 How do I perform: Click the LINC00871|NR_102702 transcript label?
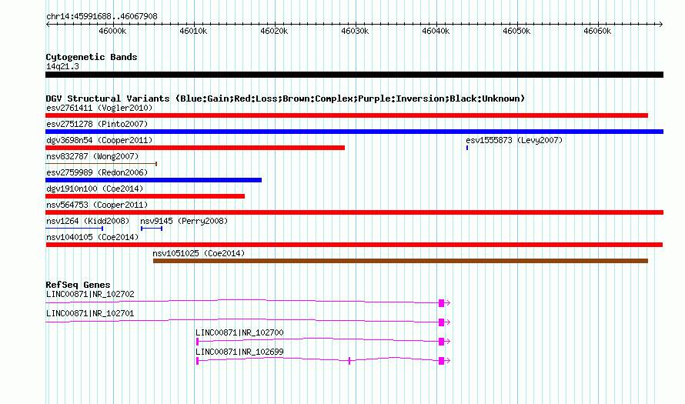point(90,294)
